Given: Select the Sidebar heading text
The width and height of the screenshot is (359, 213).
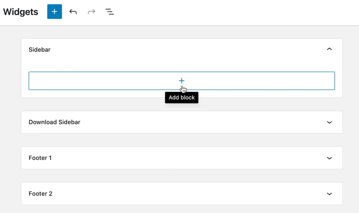Looking at the screenshot, I should tap(39, 50).
